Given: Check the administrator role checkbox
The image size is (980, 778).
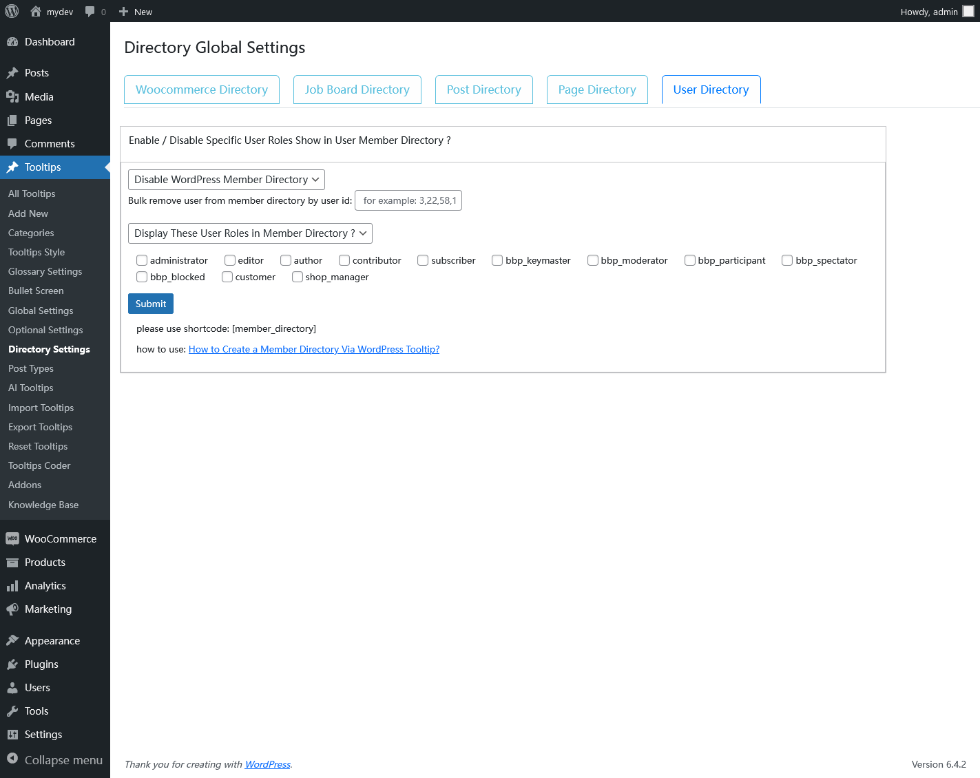Looking at the screenshot, I should tap(142, 260).
